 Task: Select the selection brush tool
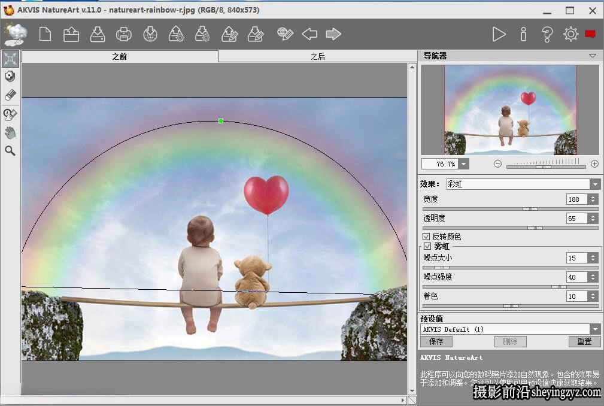(x=10, y=76)
